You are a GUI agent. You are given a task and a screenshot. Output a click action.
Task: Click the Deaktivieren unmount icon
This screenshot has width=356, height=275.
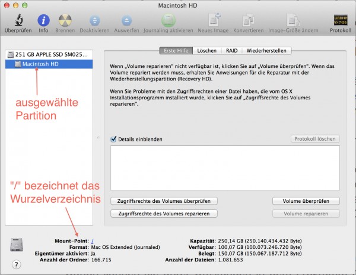pos(95,21)
